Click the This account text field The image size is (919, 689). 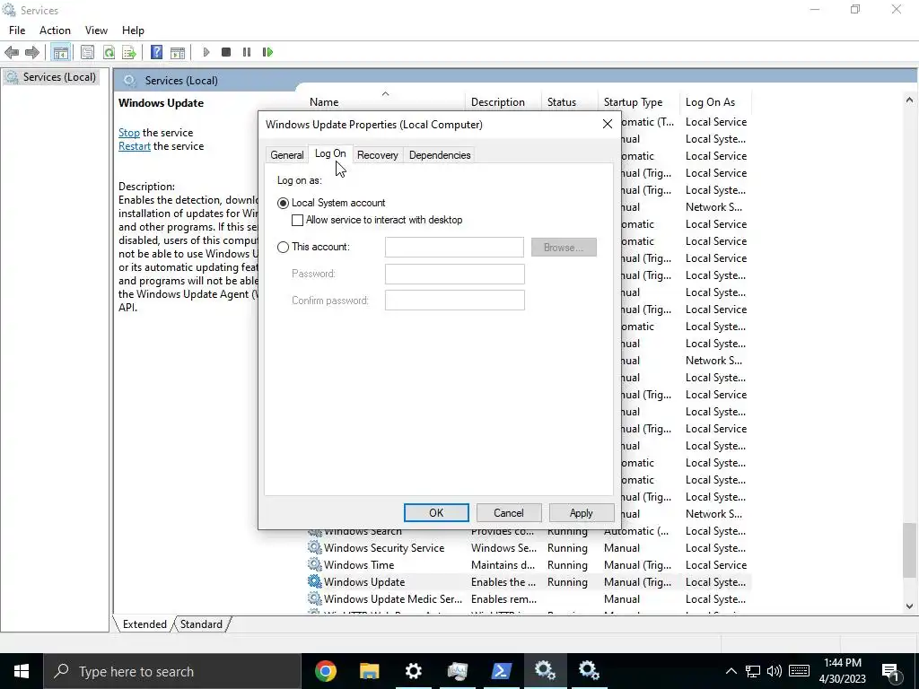coord(454,248)
